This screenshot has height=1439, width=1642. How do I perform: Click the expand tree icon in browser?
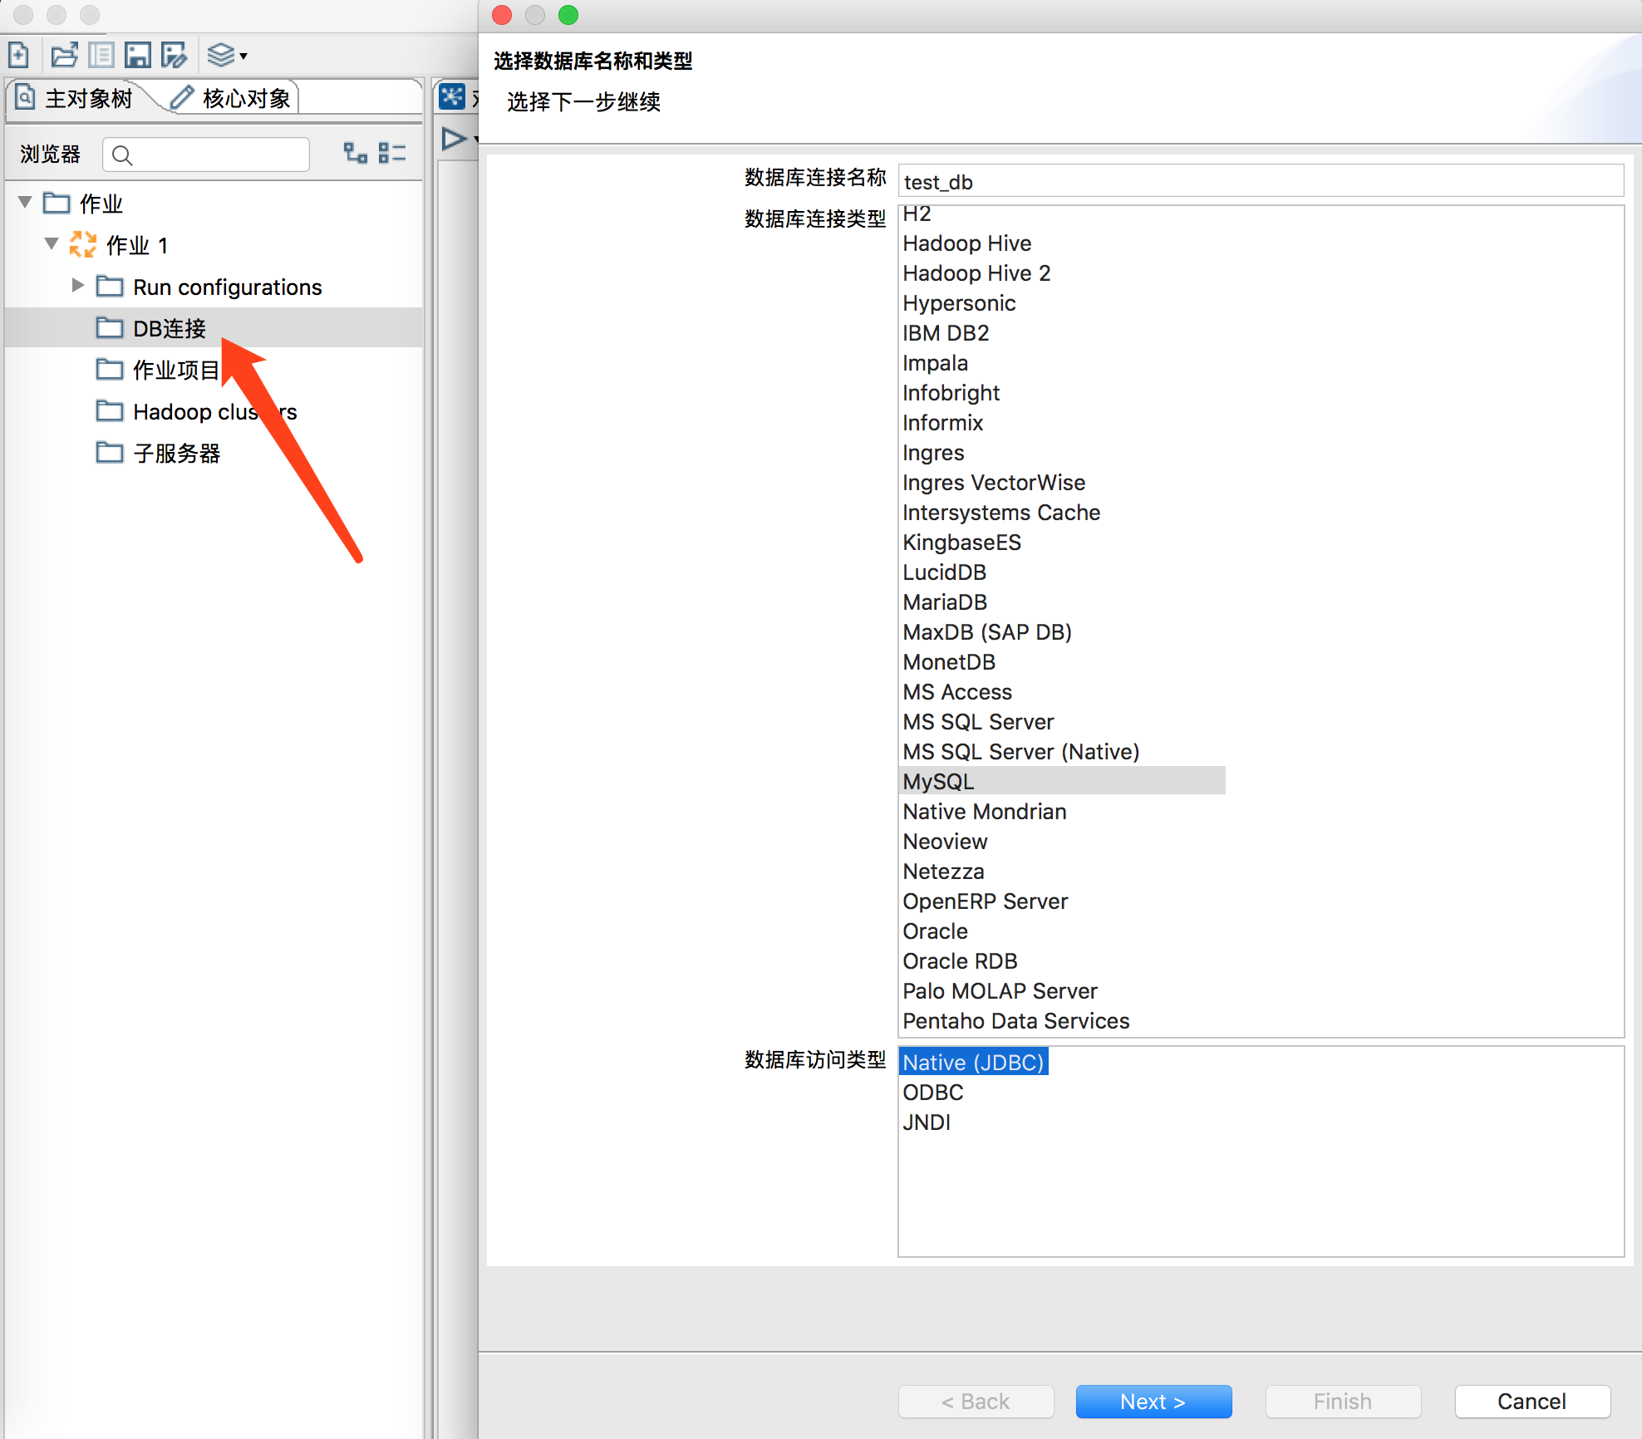coord(356,153)
